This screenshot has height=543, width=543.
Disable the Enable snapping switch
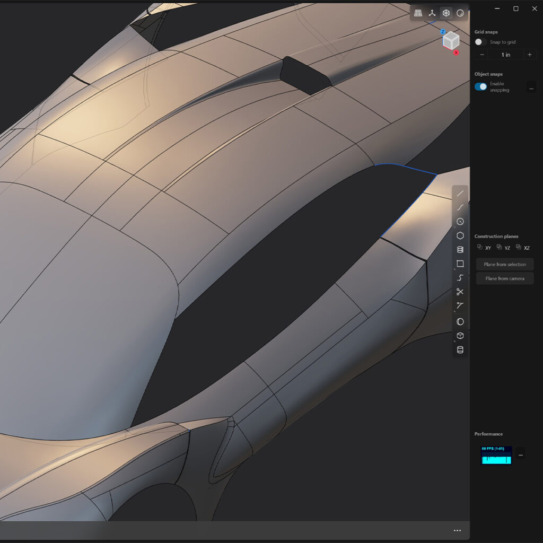[x=480, y=87]
